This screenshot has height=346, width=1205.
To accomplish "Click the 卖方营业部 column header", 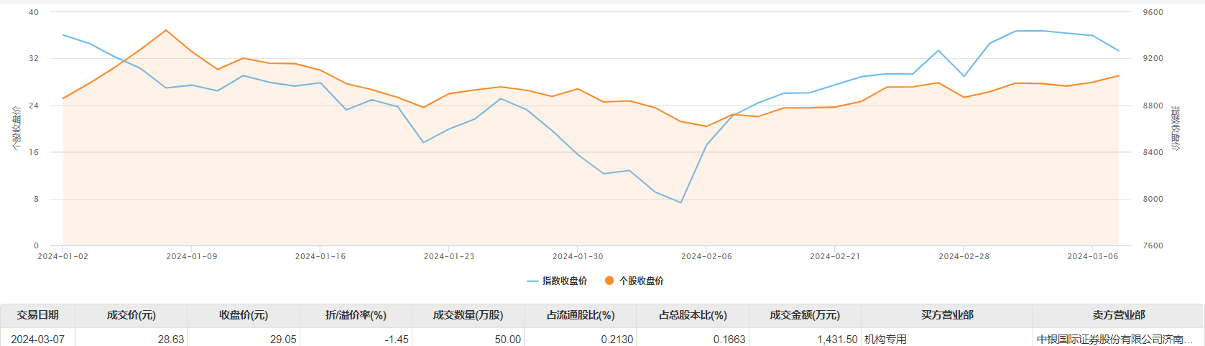I will pyautogui.click(x=1118, y=315).
